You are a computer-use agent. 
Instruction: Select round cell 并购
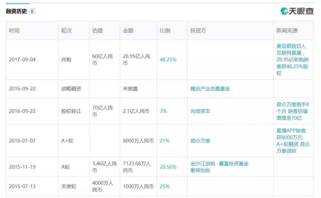tap(66, 60)
